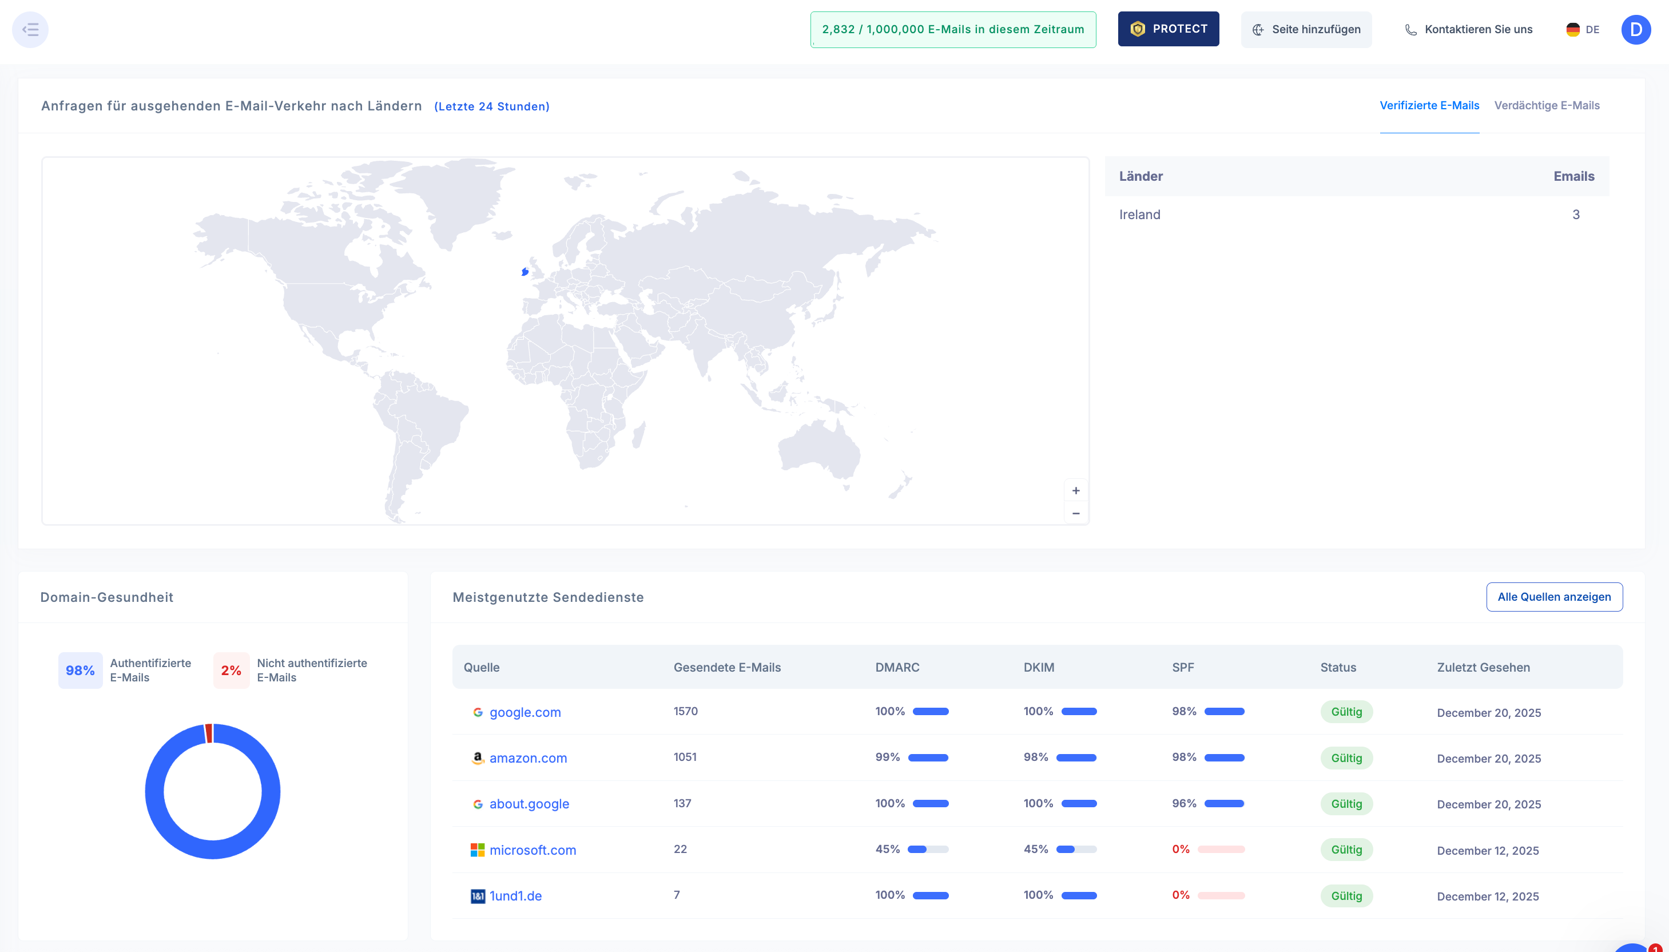The height and width of the screenshot is (952, 1669).
Task: Zoom in on the map with plus
Action: 1076,490
